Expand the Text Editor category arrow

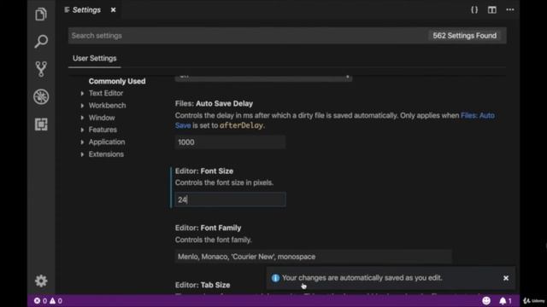(x=82, y=93)
